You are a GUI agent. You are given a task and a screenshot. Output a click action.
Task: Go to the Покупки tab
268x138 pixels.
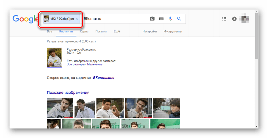(x=101, y=32)
